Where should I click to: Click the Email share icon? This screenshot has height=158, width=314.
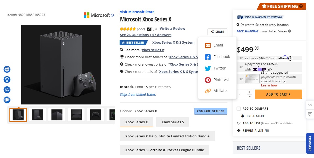208,45
